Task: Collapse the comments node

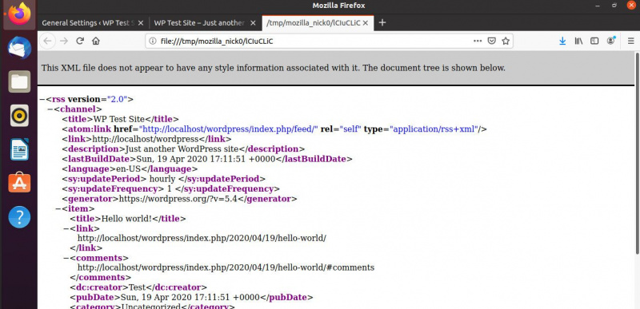Action: (66, 258)
